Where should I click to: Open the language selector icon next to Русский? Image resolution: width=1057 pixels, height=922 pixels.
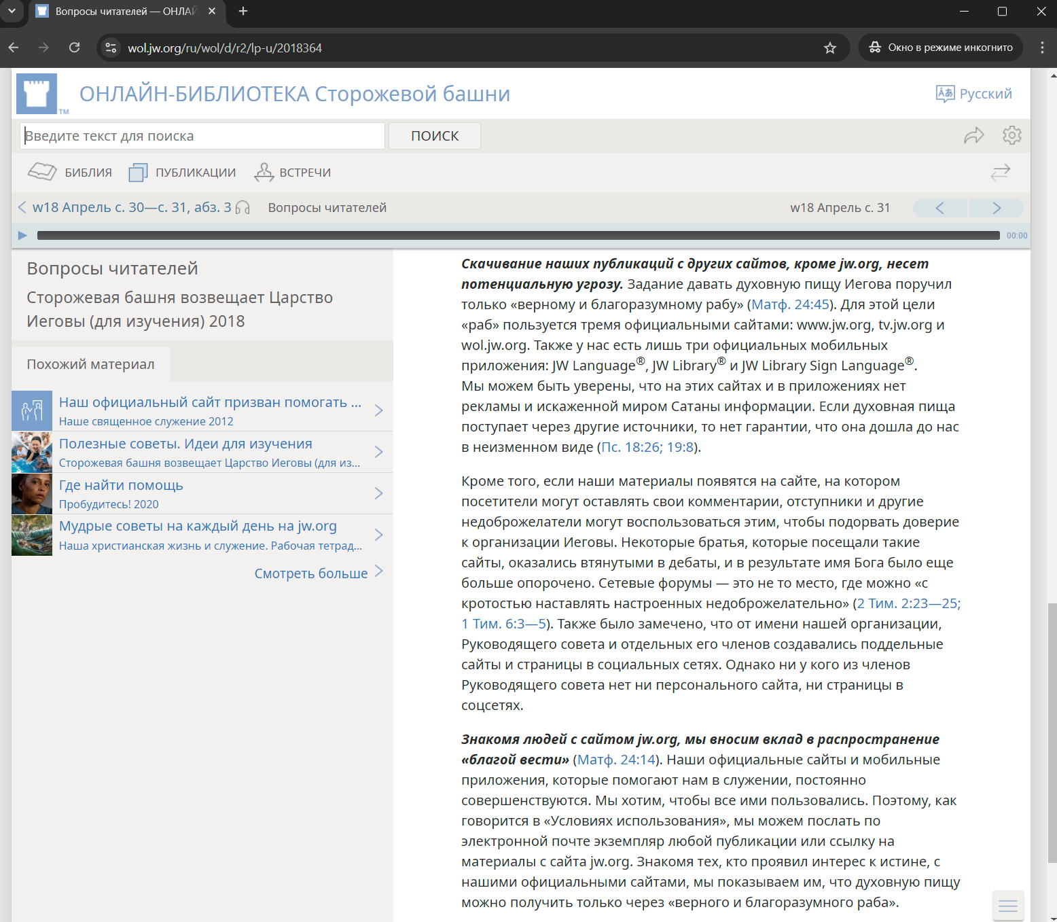tap(945, 94)
